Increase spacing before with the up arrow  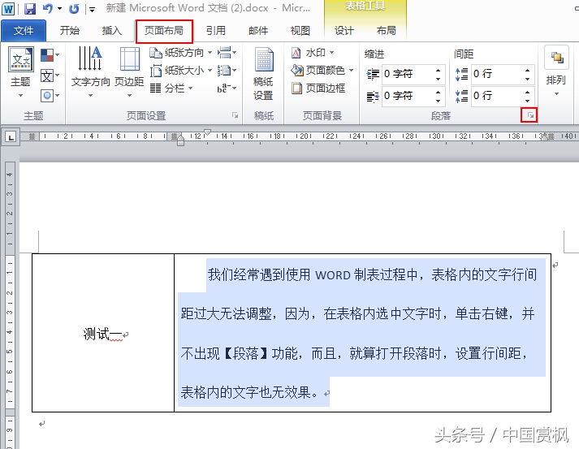tap(527, 70)
